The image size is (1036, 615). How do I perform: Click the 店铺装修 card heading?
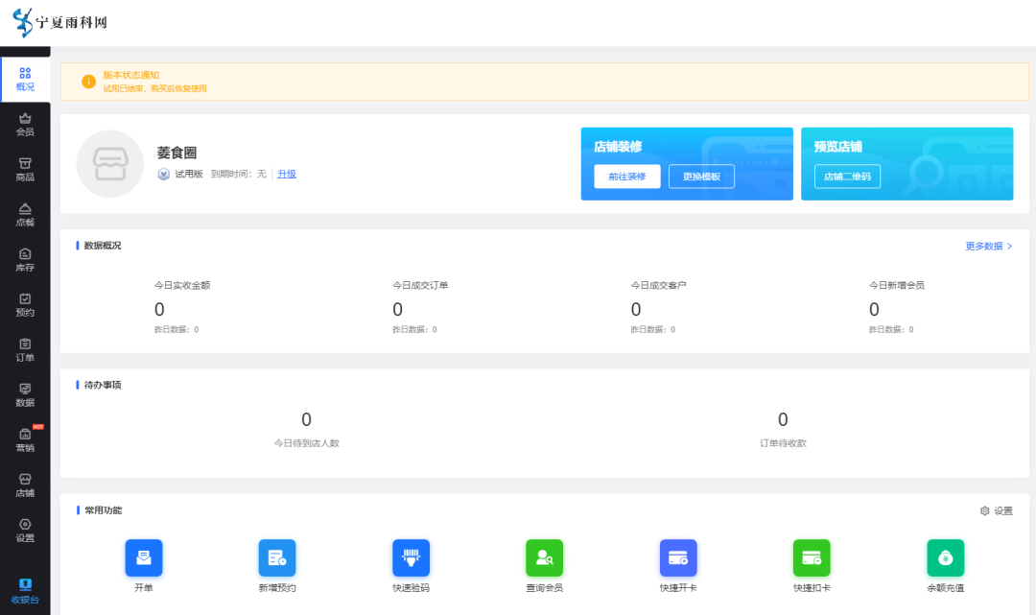(x=618, y=147)
